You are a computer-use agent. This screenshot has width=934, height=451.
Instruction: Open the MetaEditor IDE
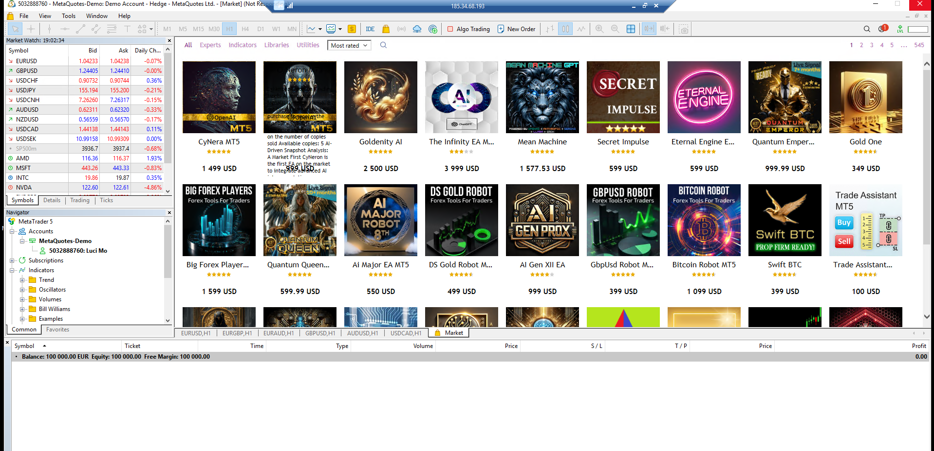[x=370, y=29]
